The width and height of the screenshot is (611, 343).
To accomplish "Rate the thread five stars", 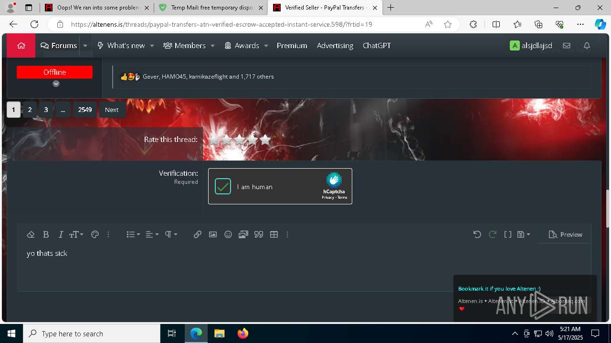I will point(265,140).
